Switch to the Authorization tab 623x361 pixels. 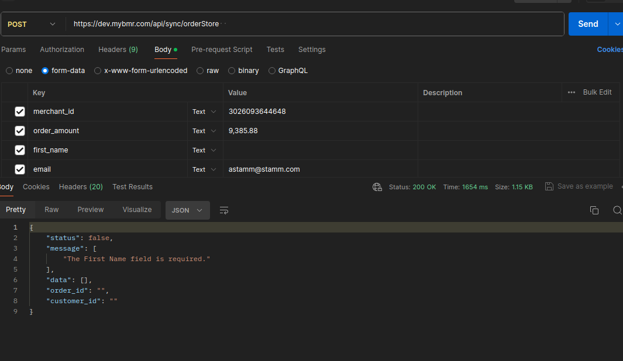pos(62,50)
